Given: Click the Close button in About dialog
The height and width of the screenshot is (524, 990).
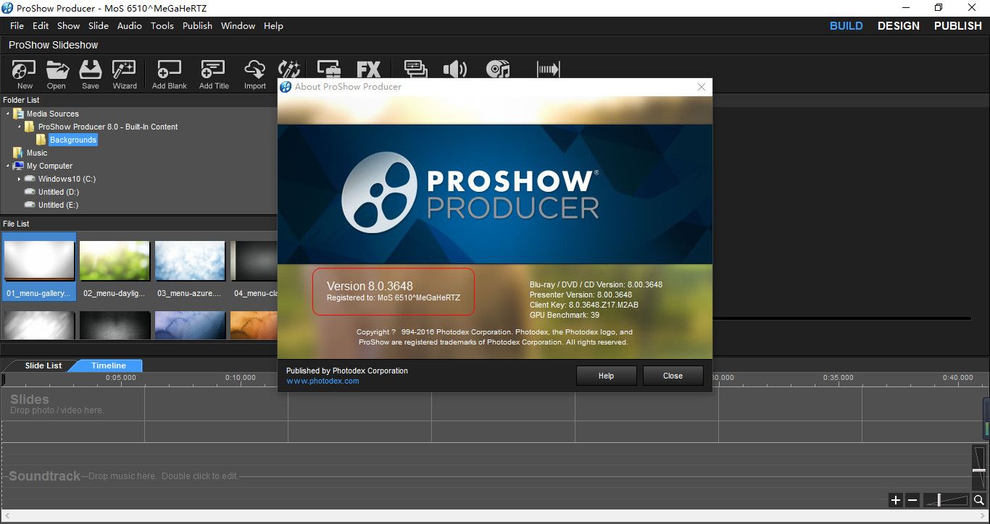Looking at the screenshot, I should [673, 376].
